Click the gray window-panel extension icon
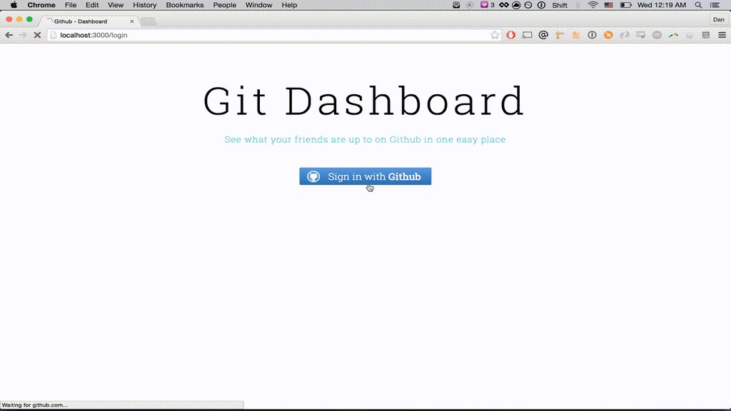The height and width of the screenshot is (411, 731). [706, 35]
